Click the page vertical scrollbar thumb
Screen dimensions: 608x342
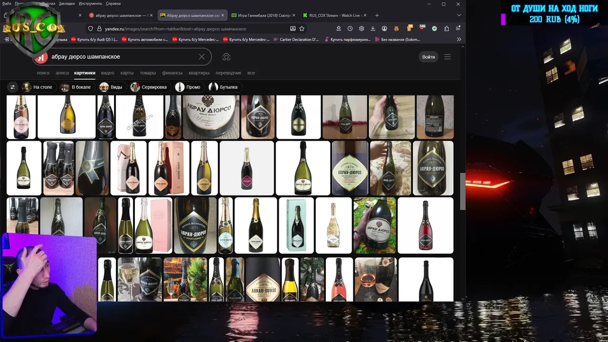click(x=463, y=191)
